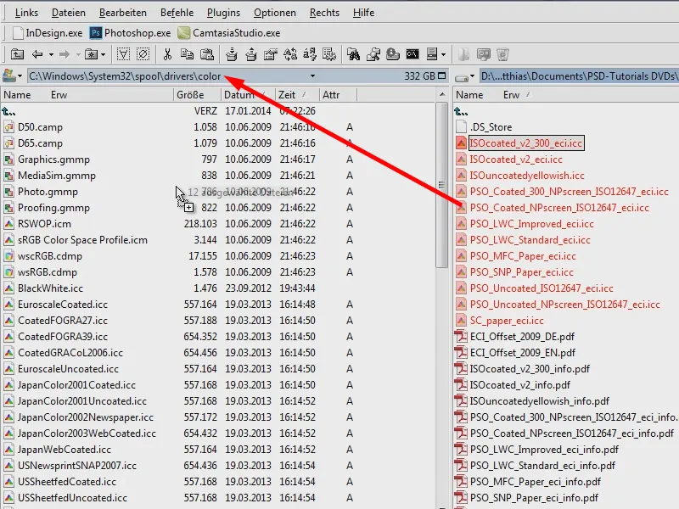Open a DOS command prompt via the CMD icon

pyautogui.click(x=412, y=53)
